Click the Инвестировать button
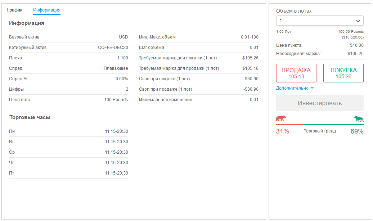This screenshot has width=373, height=221. (320, 103)
